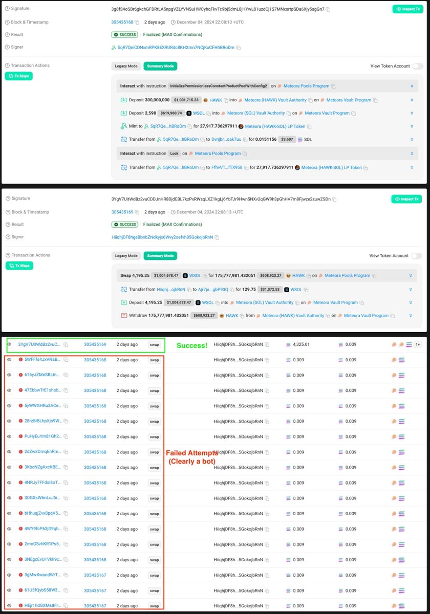
Task: Click the eye icon on the 47EbbwTrE1shob row
Action: tap(9, 390)
